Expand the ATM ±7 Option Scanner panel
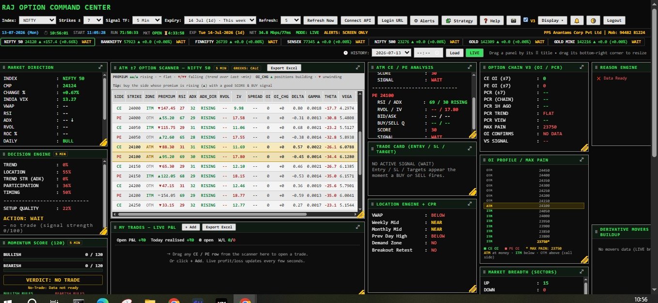Viewport: 658px width, 303px height. (x=358, y=68)
